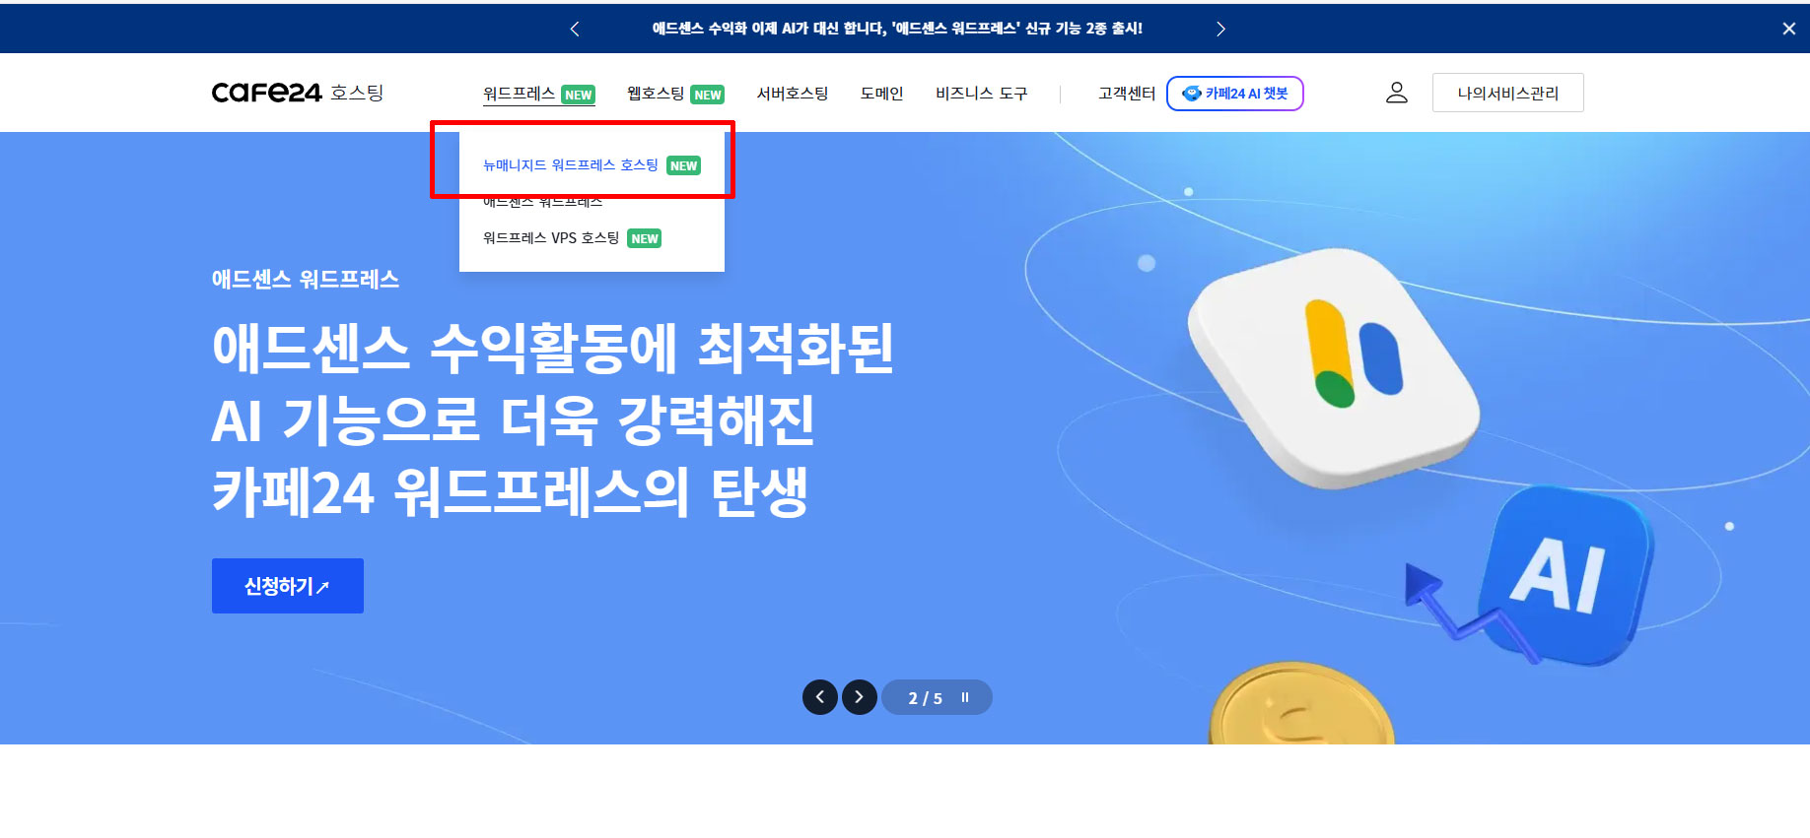Go to next hero slide

click(x=860, y=697)
